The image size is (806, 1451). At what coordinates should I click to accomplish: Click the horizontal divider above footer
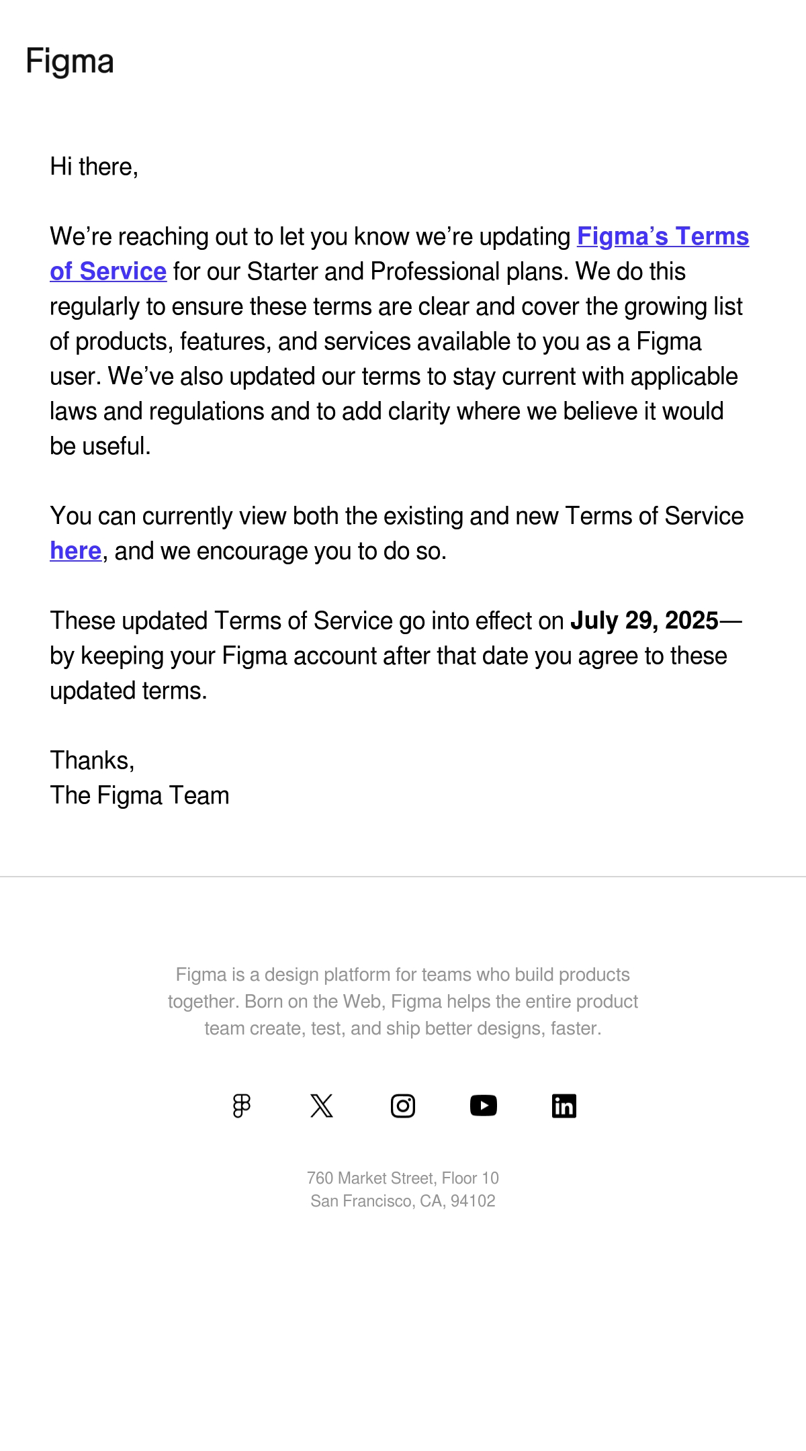point(403,877)
